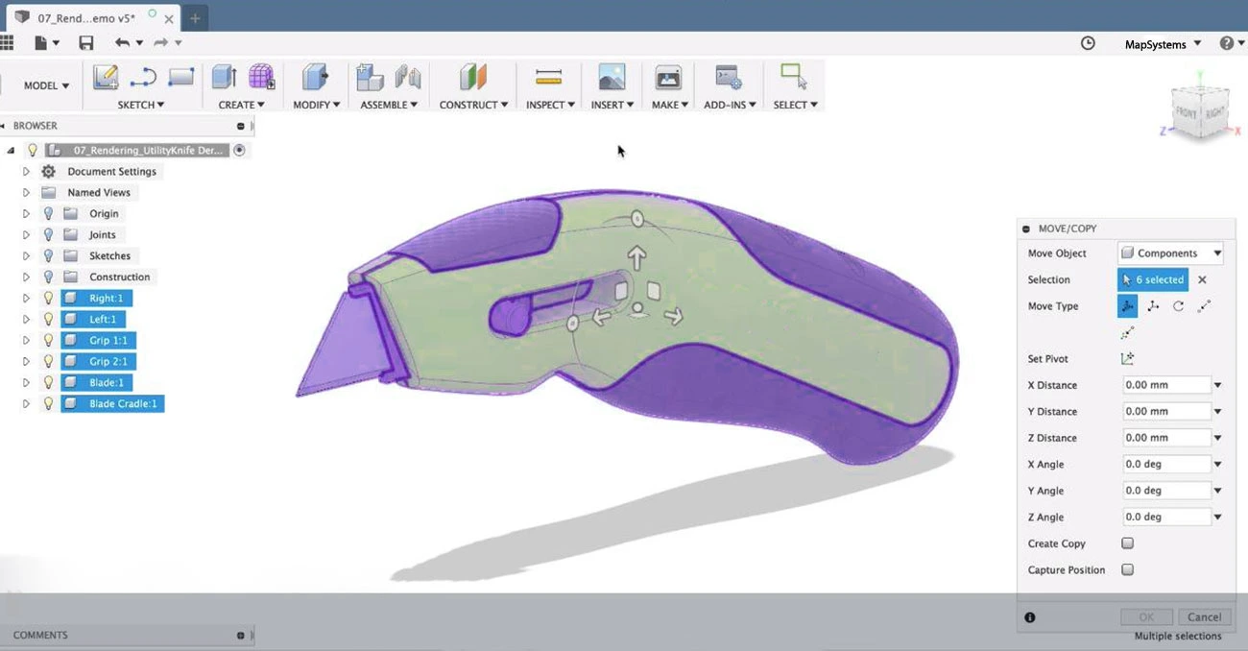
Task: Choose the Rotate move type icon
Action: pos(1178,306)
